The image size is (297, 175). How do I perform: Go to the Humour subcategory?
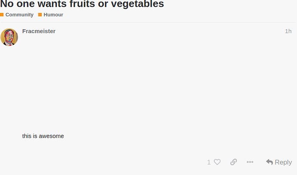(53, 15)
